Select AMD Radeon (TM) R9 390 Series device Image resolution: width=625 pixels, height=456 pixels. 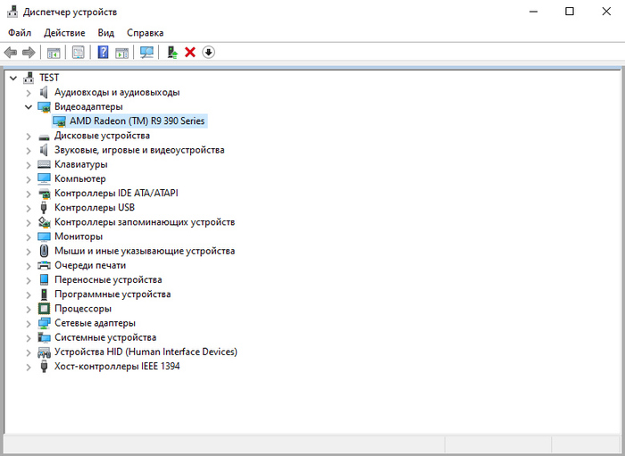(137, 120)
